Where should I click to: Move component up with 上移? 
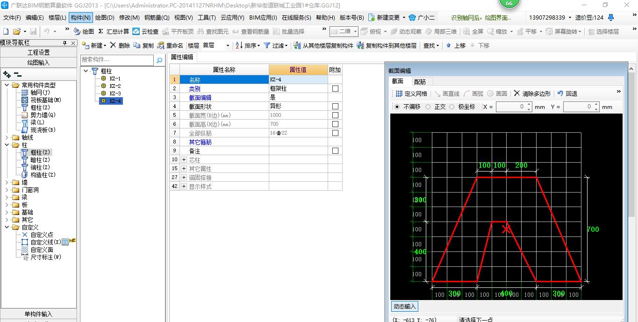coord(456,45)
